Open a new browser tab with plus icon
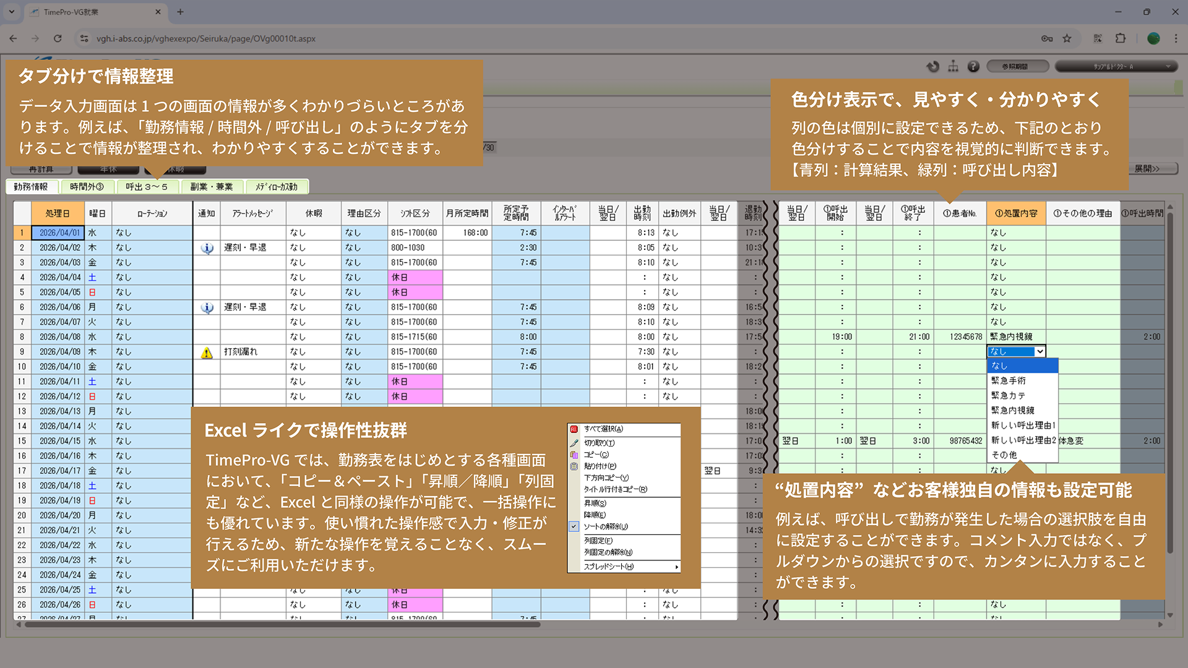1188x668 pixels. [x=180, y=12]
